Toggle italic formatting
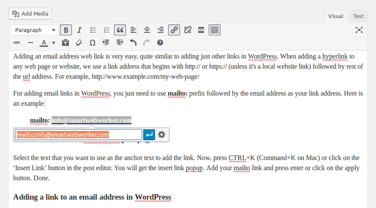This screenshot has width=376, height=208. (x=79, y=30)
